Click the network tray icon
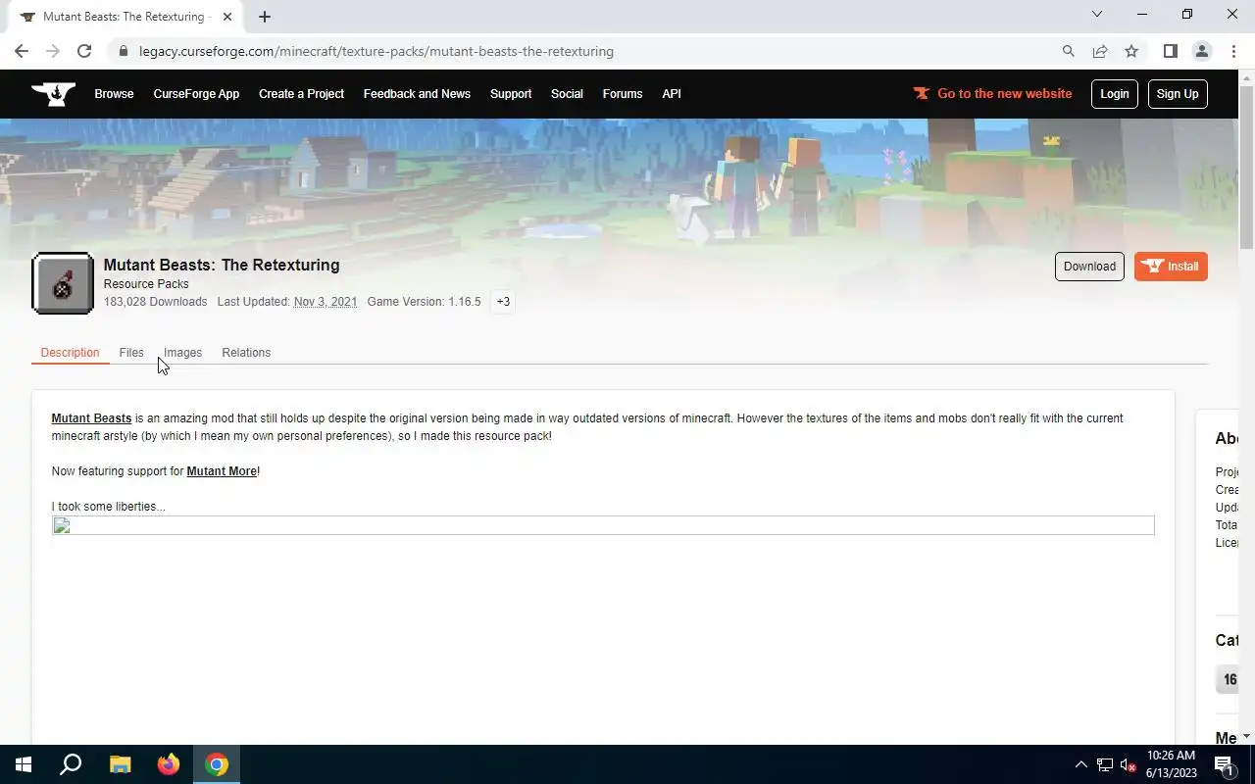Screen dimensions: 1255x784 tap(1105, 764)
